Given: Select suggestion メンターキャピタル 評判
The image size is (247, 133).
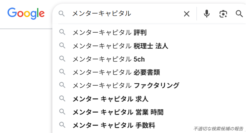Looking at the screenshot, I should click(x=109, y=33).
